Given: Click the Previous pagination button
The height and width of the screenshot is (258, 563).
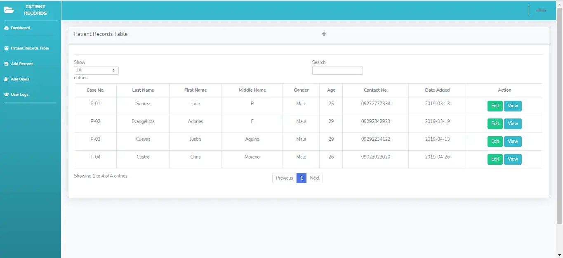Looking at the screenshot, I should 284,178.
